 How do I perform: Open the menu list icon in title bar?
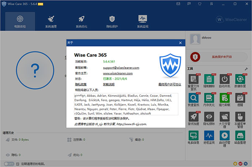(x=211, y=4)
